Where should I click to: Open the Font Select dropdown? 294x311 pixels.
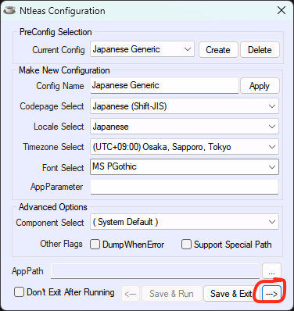[x=185, y=167]
